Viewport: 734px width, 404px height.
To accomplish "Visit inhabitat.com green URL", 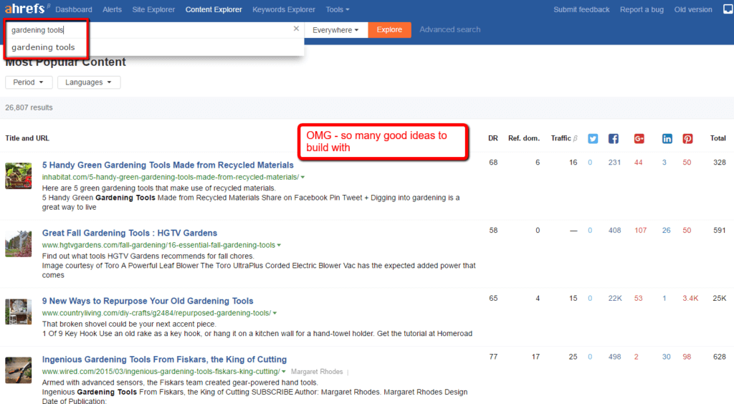I will tap(171, 177).
